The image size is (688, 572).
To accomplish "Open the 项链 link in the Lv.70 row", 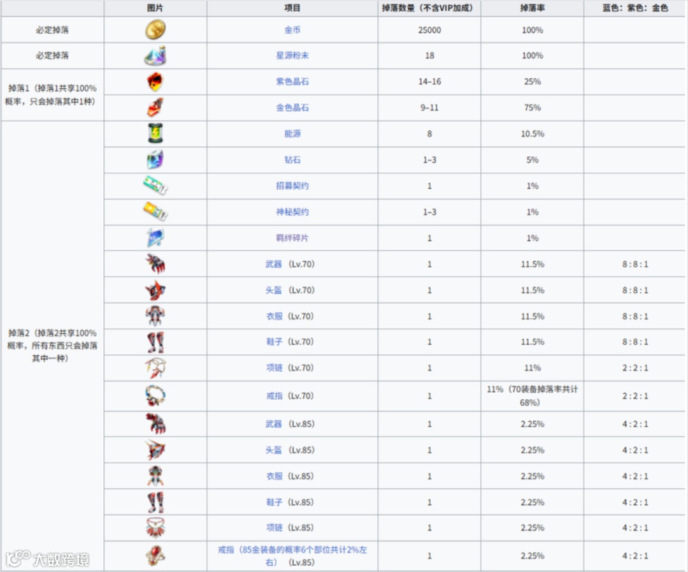I will click(x=274, y=368).
